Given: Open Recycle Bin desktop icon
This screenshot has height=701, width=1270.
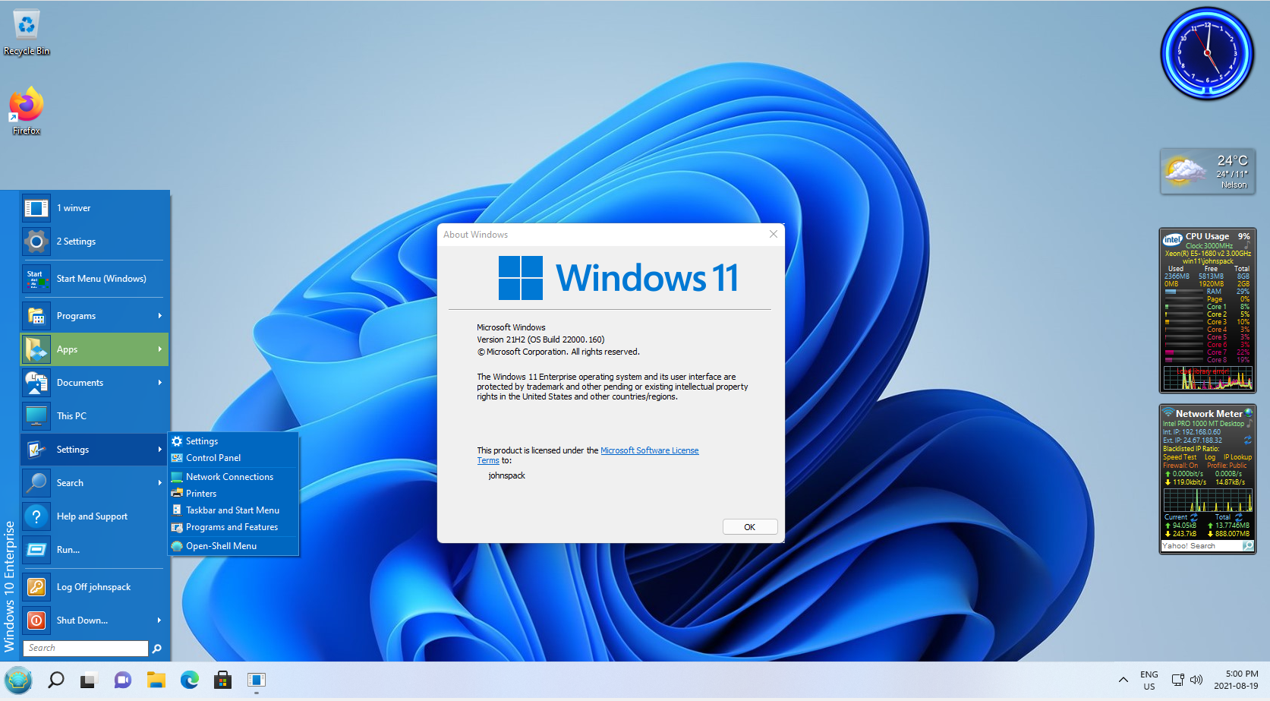Looking at the screenshot, I should click(27, 33).
